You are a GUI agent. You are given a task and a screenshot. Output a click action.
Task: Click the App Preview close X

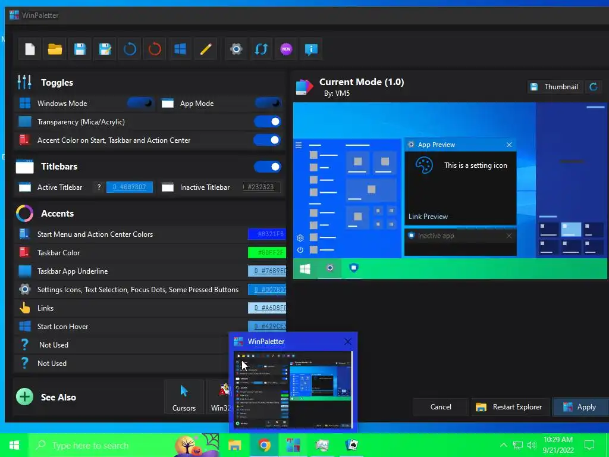[x=509, y=145]
